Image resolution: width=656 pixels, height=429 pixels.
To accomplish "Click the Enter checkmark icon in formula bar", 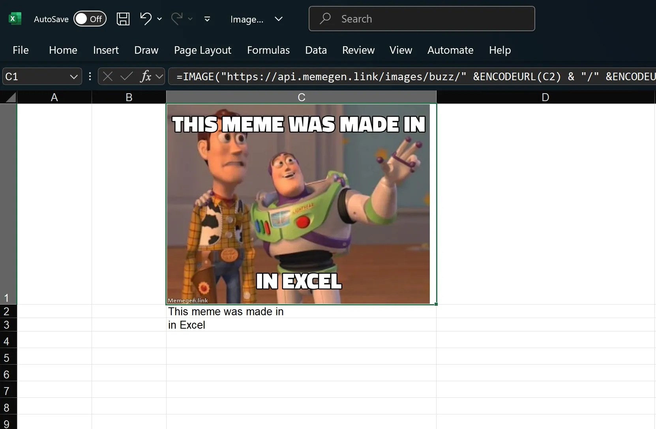I will 126,76.
